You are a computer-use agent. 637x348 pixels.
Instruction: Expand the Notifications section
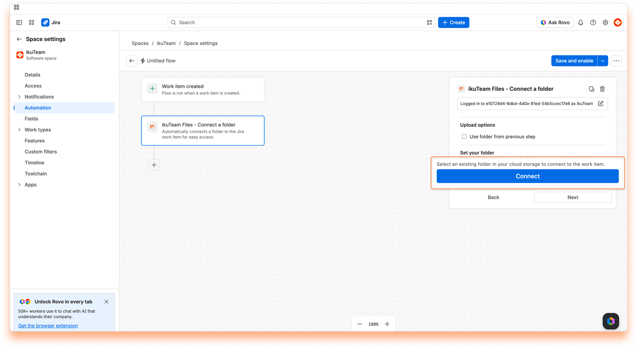pos(19,97)
